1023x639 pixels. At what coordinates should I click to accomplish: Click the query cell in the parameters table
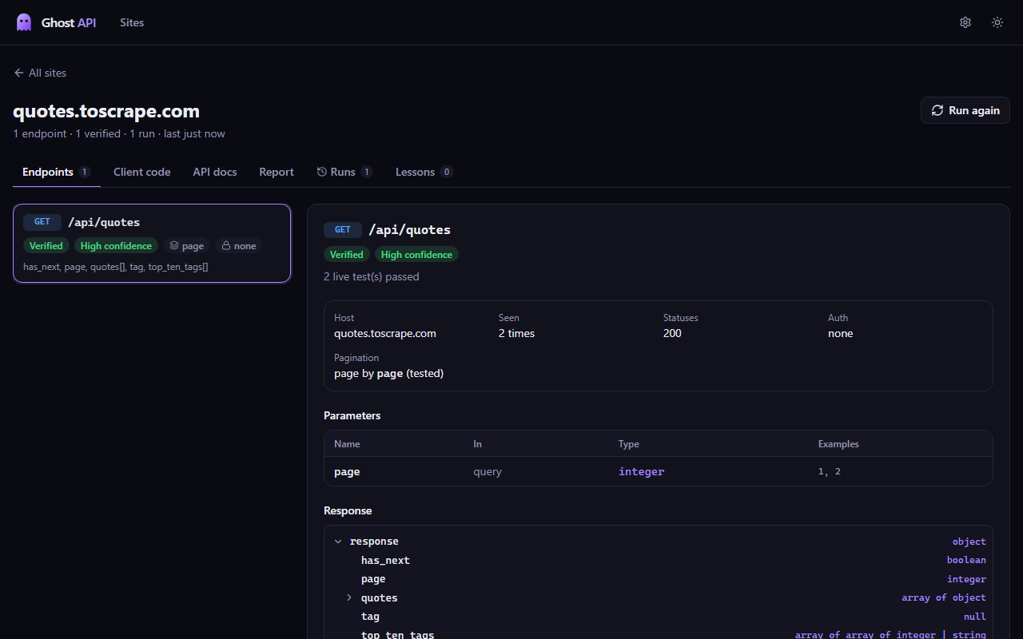tap(488, 471)
